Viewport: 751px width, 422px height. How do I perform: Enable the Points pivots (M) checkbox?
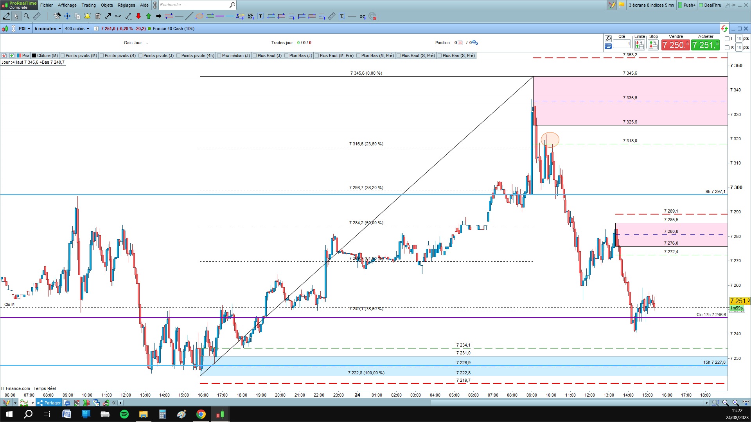click(x=63, y=55)
